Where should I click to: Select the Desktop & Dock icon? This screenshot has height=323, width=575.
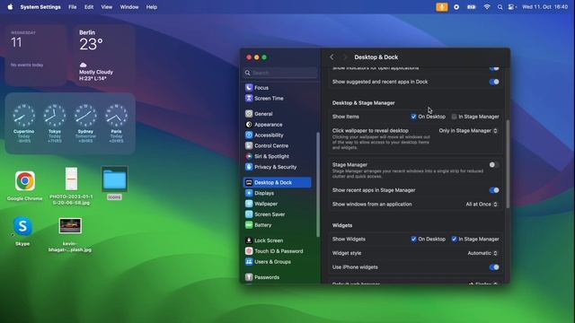pos(249,182)
